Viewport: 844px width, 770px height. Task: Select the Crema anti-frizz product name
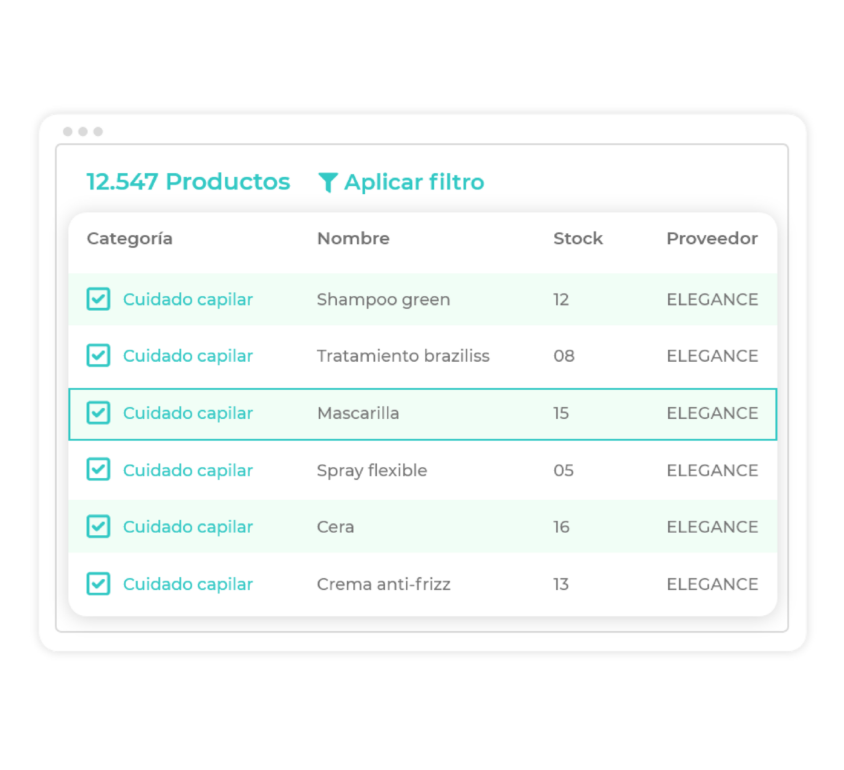point(384,584)
